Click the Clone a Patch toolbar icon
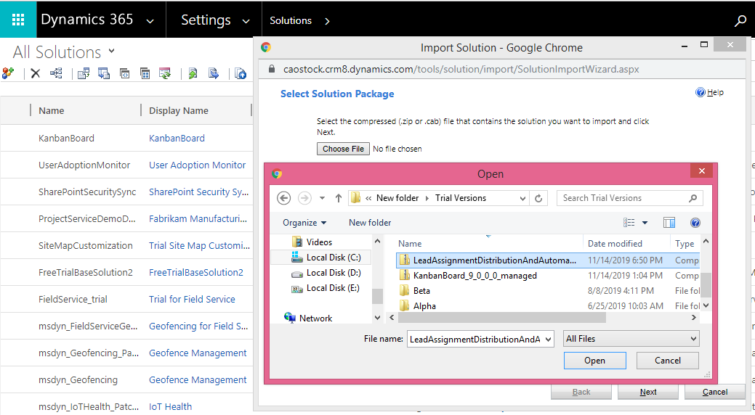This screenshot has height=415, width=755. 125,73
